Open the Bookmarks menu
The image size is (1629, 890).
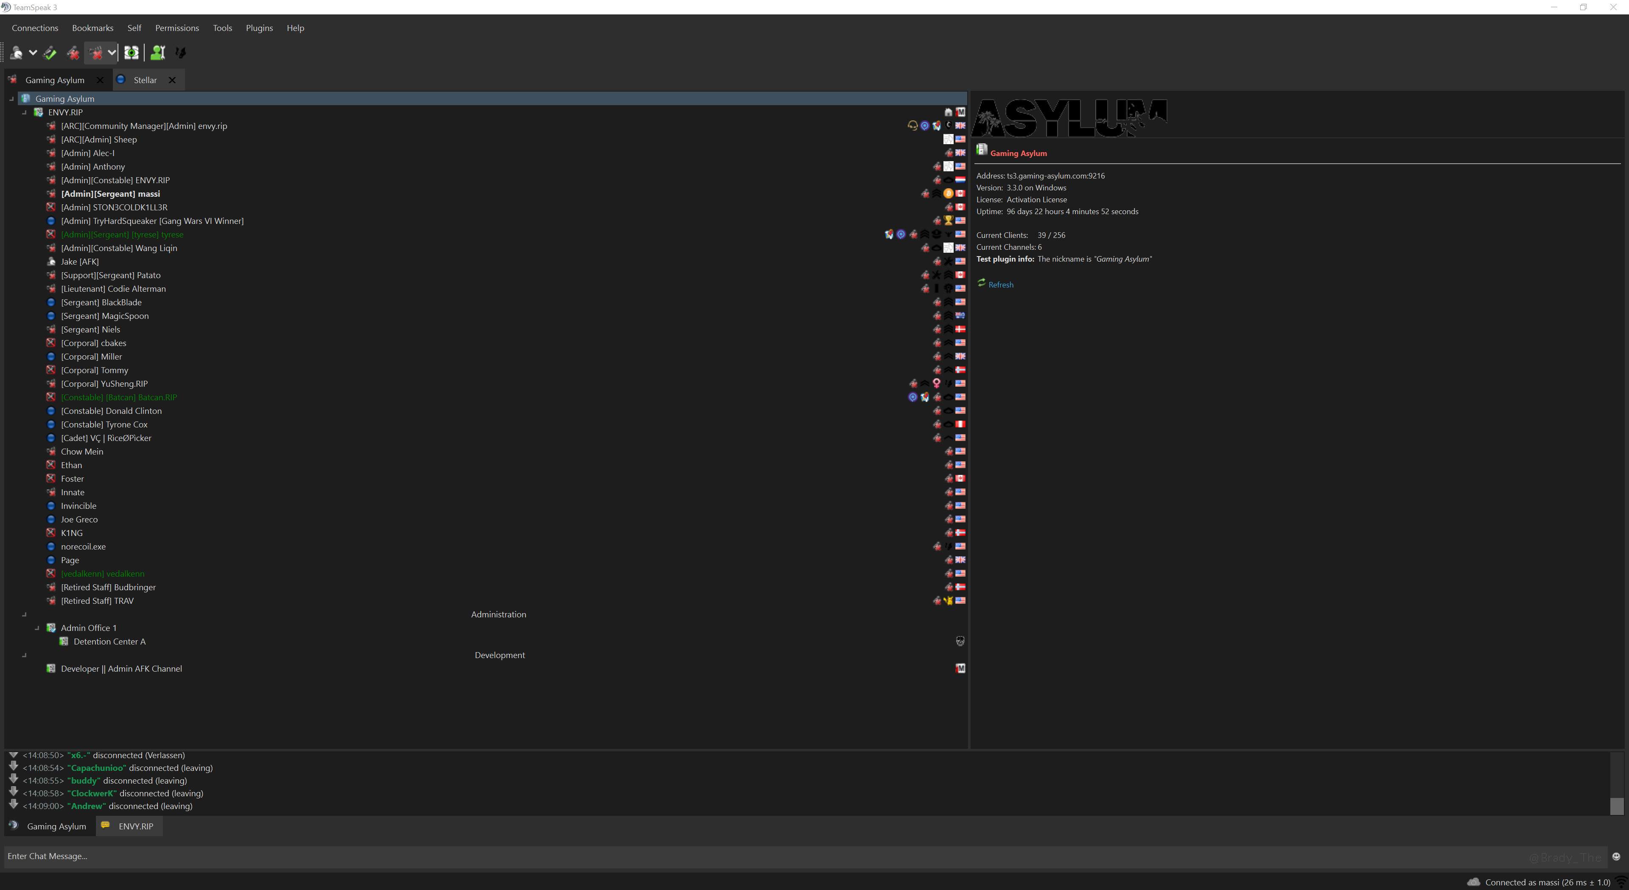pos(92,28)
